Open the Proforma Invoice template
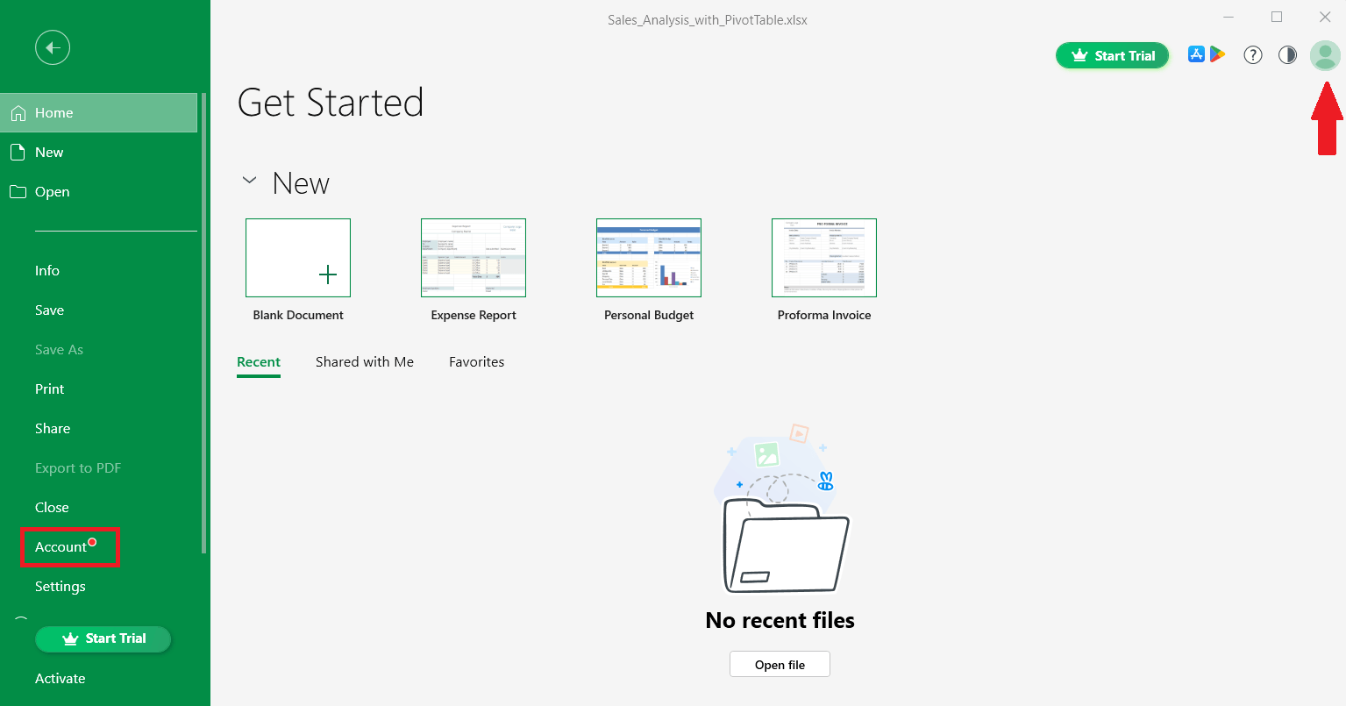1346x706 pixels. pyautogui.click(x=824, y=258)
